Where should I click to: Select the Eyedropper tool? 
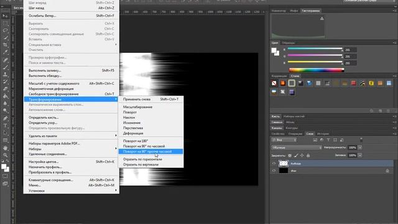5,52
